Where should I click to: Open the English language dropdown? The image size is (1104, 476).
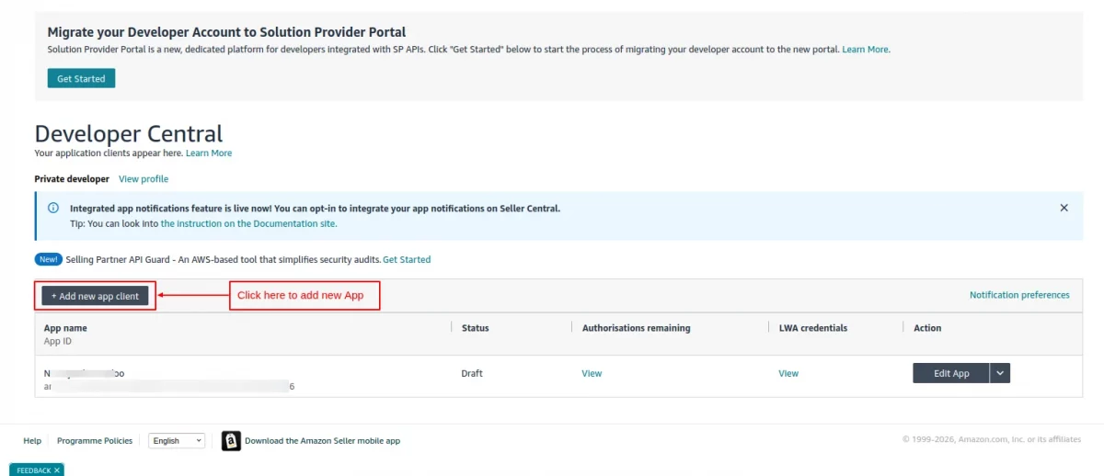(x=177, y=441)
